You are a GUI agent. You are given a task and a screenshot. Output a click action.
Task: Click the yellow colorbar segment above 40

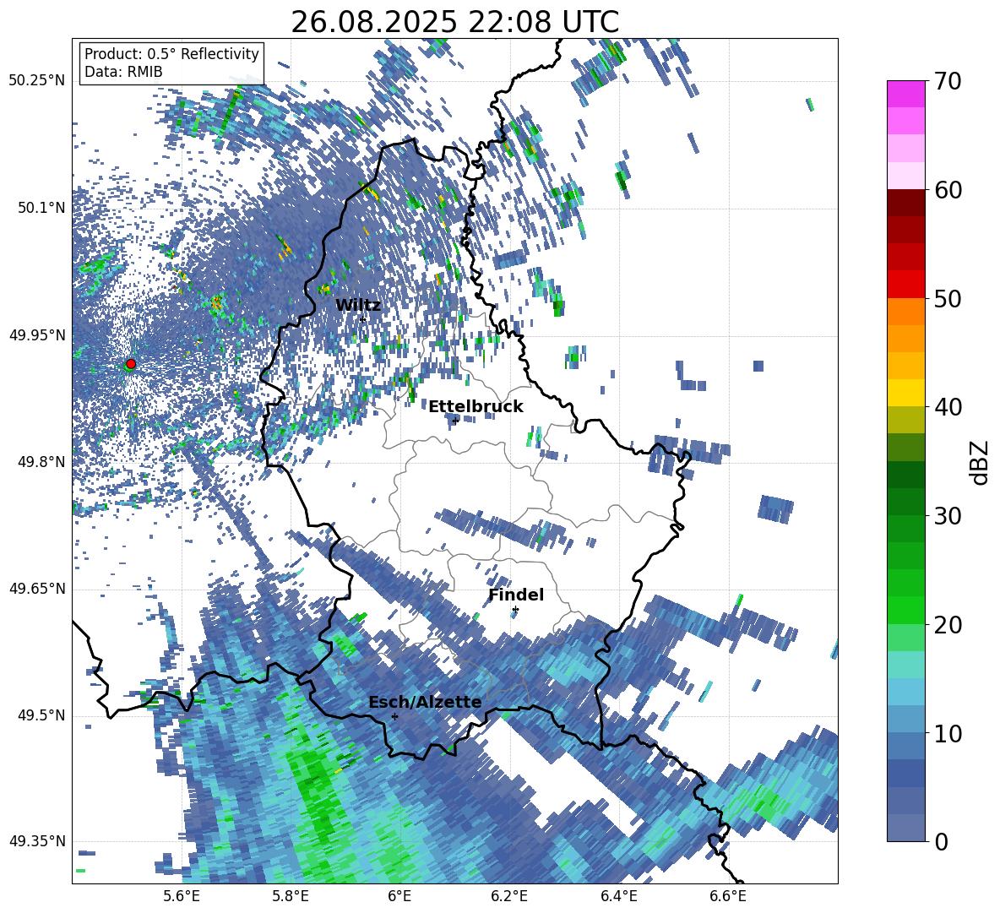point(906,393)
